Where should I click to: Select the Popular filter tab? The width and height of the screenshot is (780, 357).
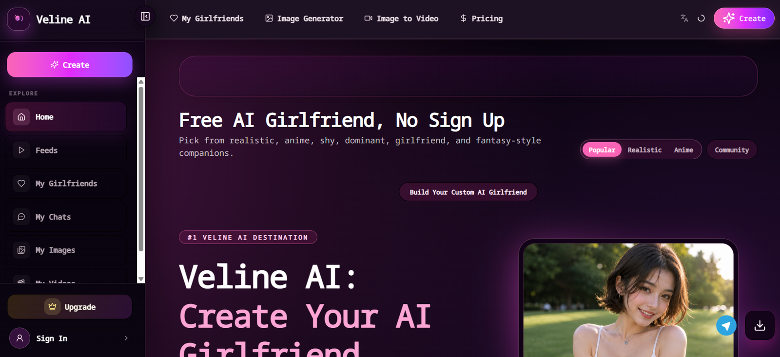pos(602,150)
